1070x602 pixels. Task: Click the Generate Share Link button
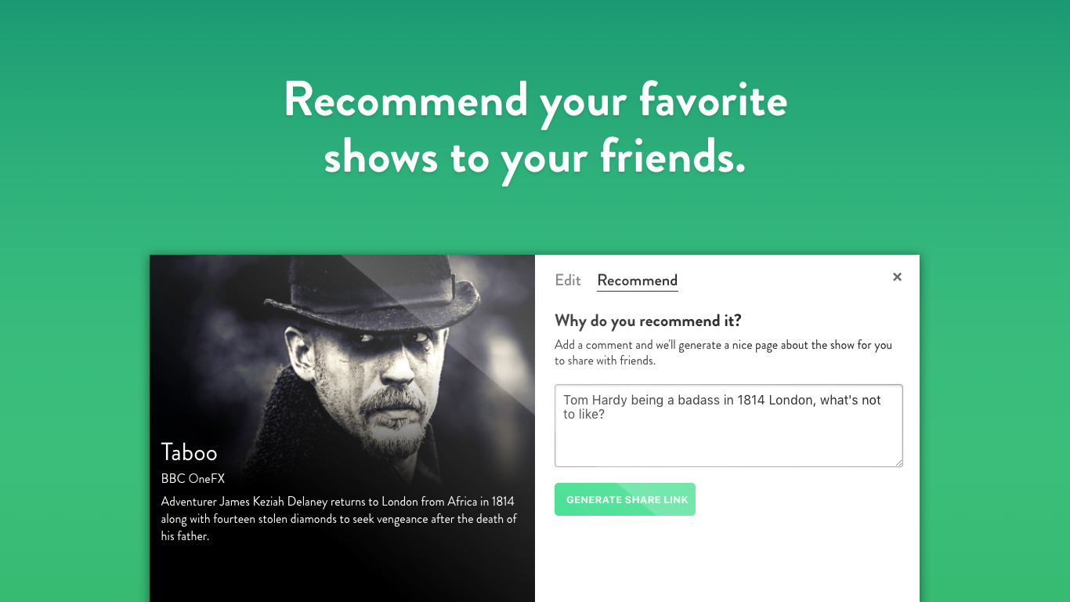click(625, 499)
